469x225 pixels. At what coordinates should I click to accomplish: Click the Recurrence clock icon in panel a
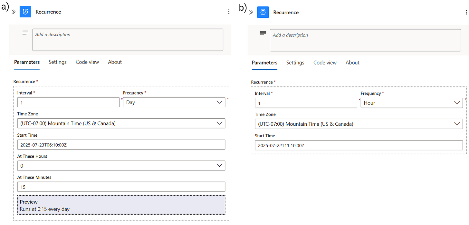[x=25, y=12]
